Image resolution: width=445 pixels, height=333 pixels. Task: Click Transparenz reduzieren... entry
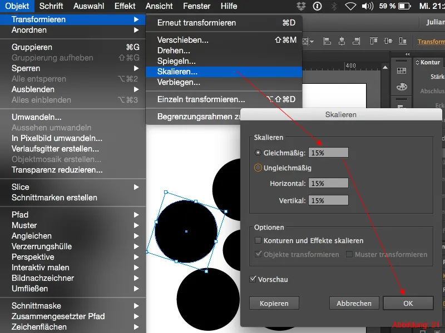[73, 170]
